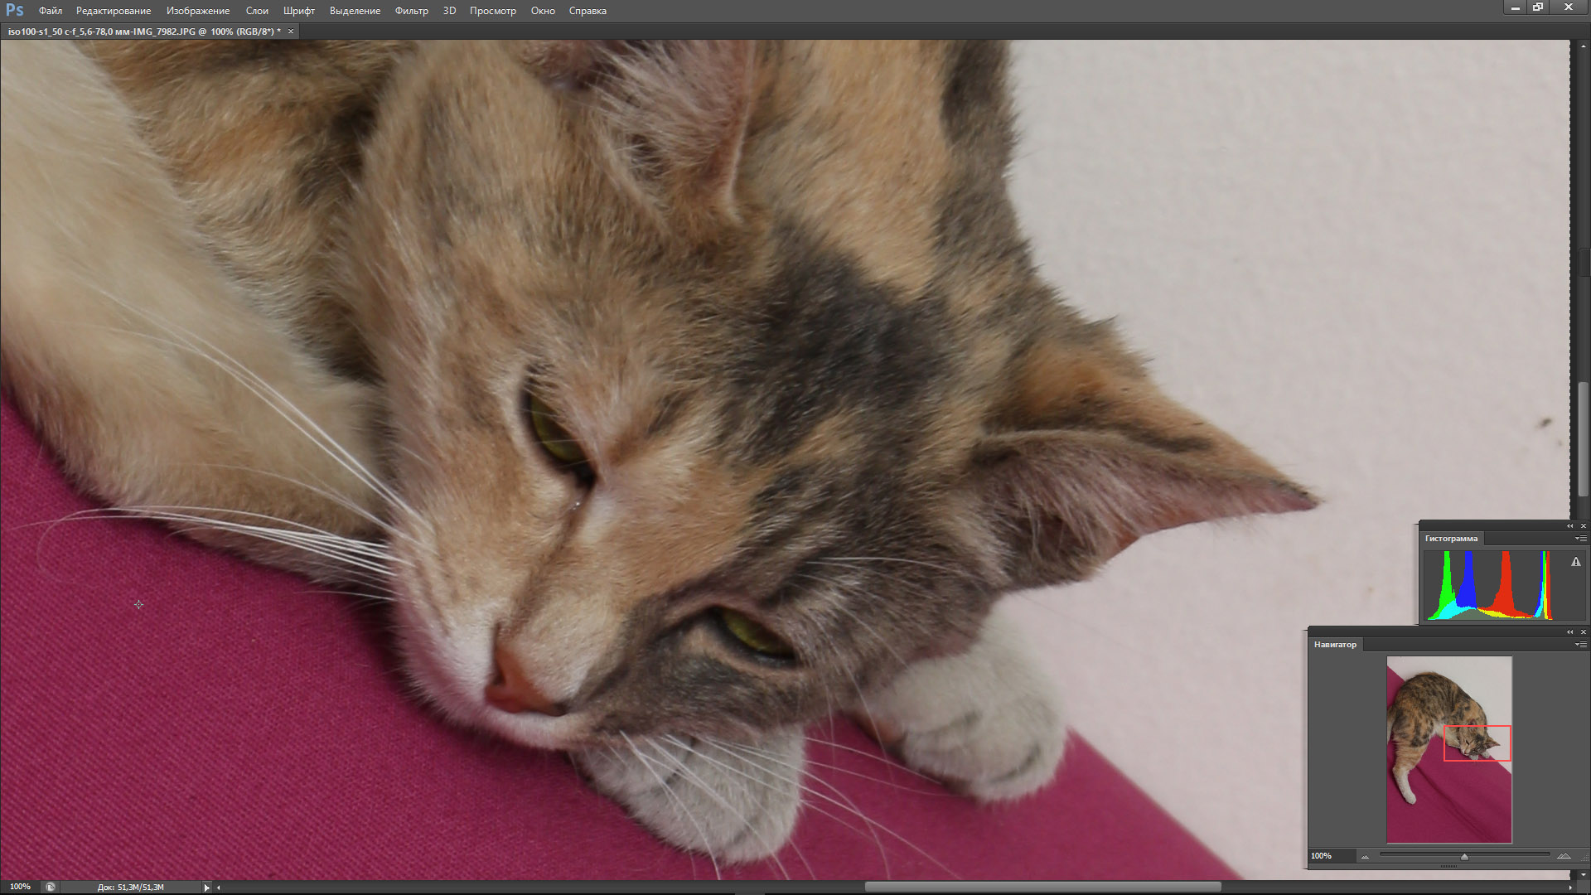Click the Photoshop Ps logo icon

(14, 10)
